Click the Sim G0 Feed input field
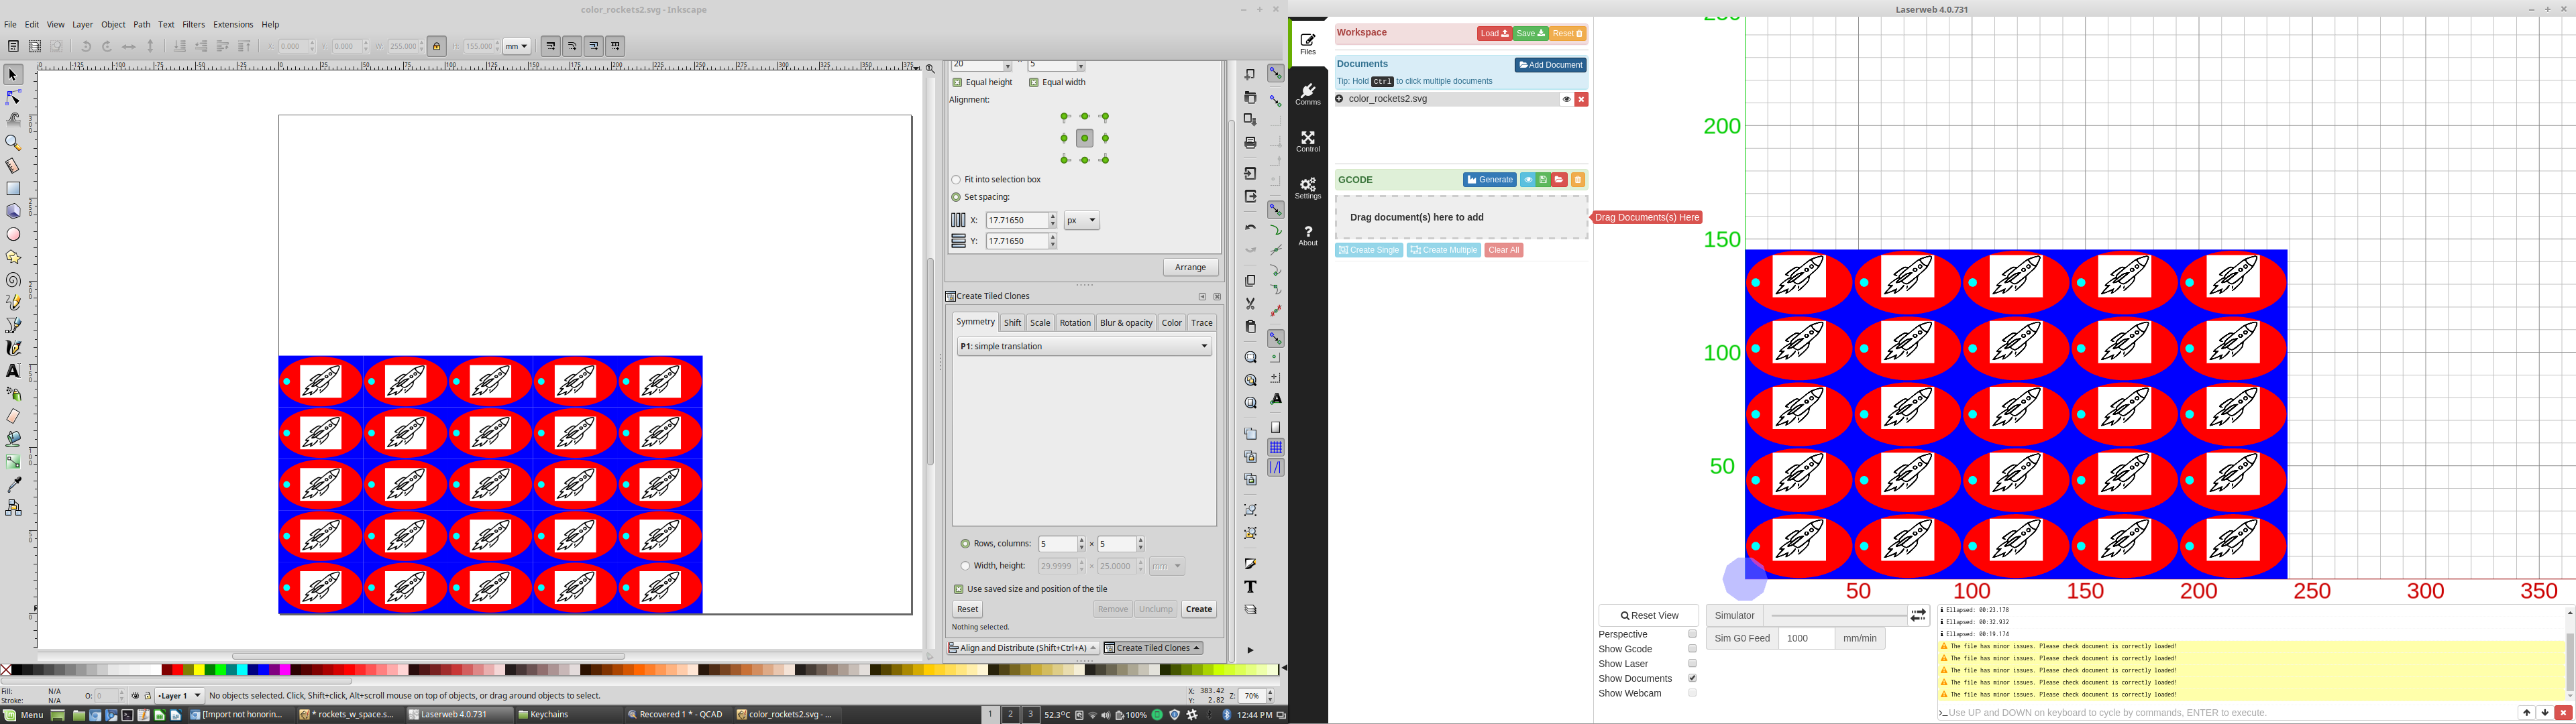The width and height of the screenshot is (2576, 724). click(1808, 637)
